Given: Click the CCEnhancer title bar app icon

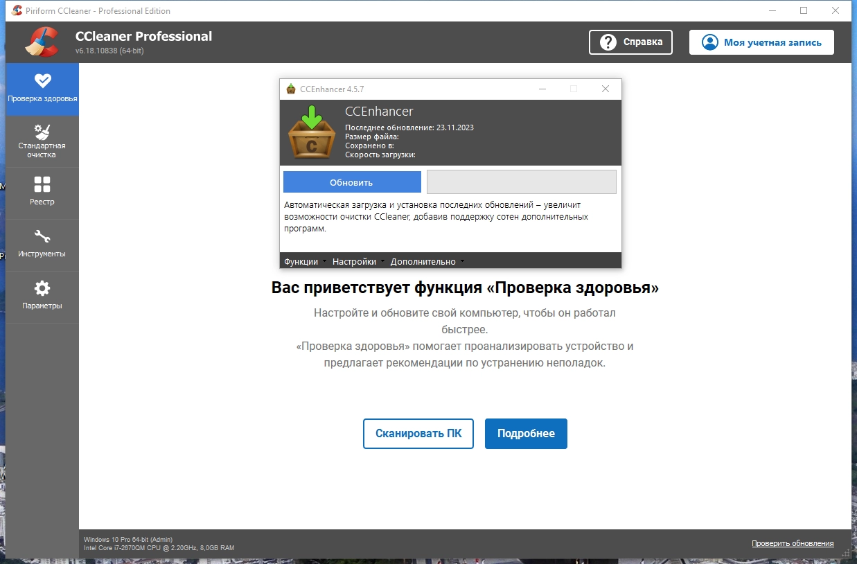Looking at the screenshot, I should coord(291,89).
